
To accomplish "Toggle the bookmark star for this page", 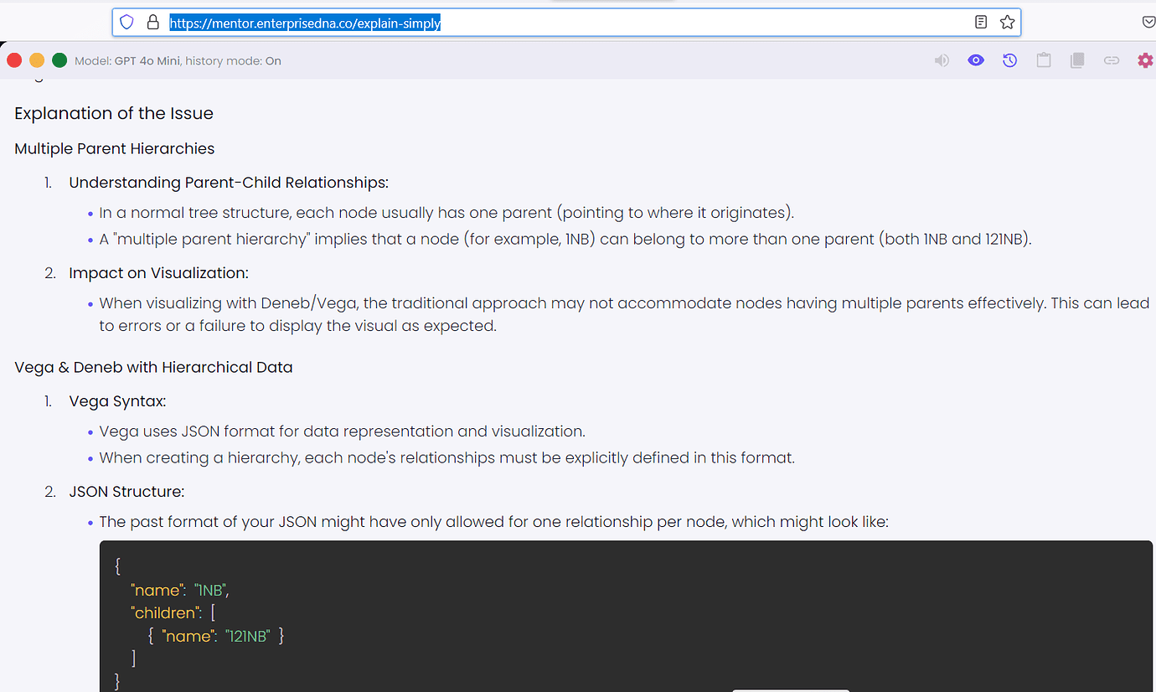I will [1007, 22].
